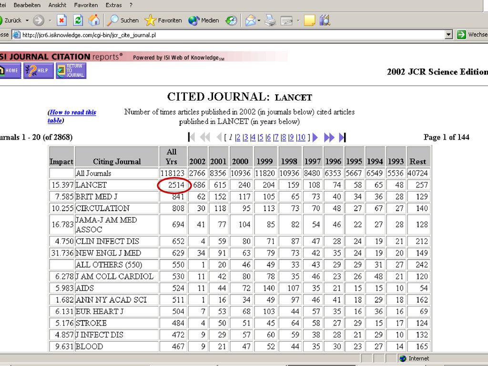
Task: Go to results page 5
Action: (261, 138)
